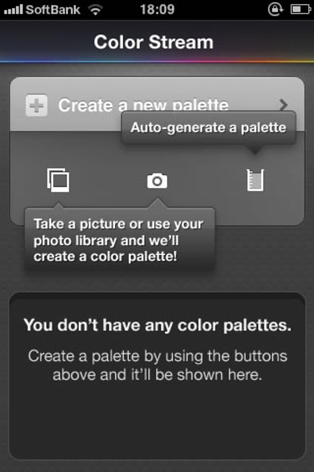Tap the 18:09 clock in the status bar

[157, 9]
